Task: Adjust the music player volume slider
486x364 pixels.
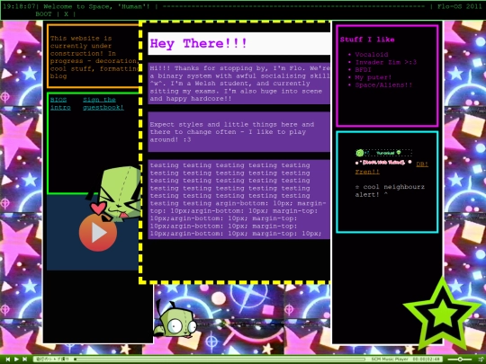Action: point(460,359)
